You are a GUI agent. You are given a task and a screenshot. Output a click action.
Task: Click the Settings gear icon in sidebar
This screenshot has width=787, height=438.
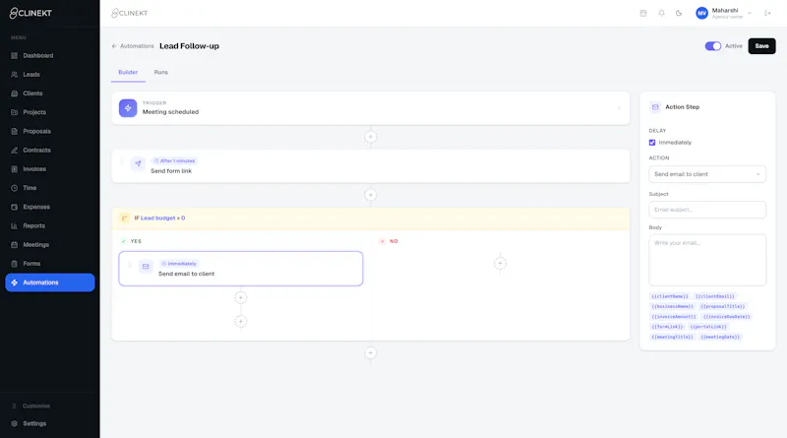click(x=14, y=423)
